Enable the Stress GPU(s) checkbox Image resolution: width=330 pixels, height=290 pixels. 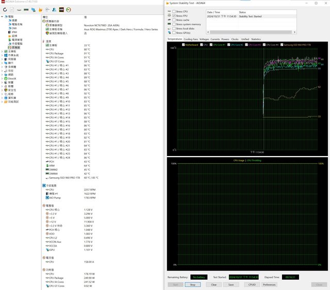click(x=174, y=32)
